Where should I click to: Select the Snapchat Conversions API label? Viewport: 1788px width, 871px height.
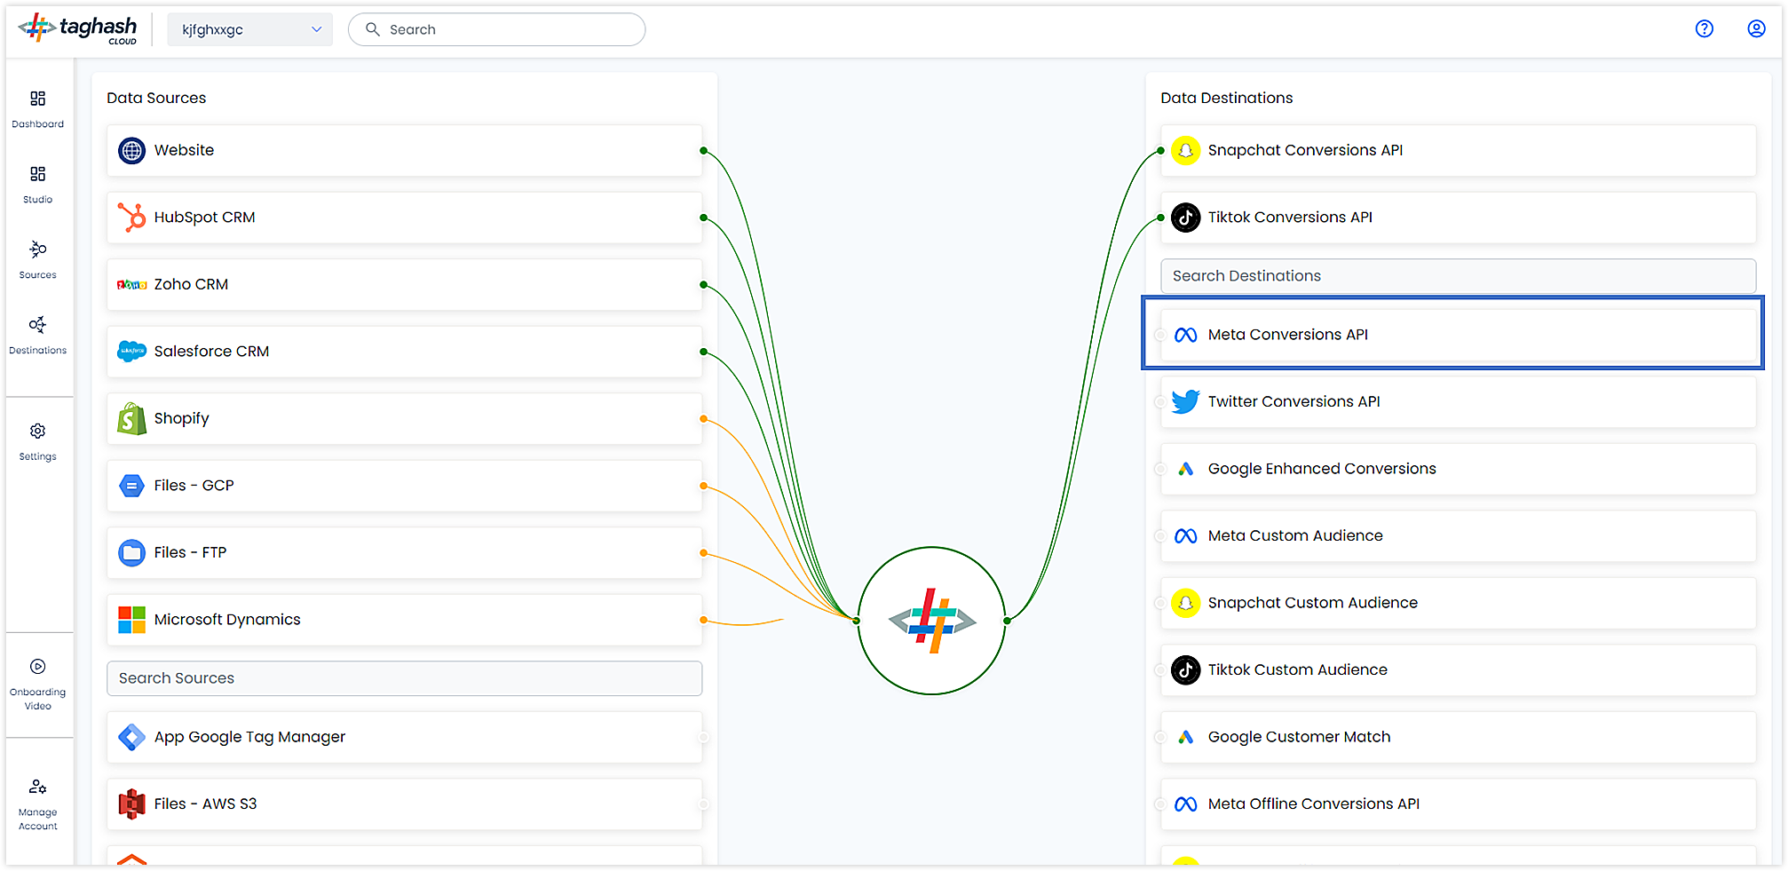click(1305, 150)
